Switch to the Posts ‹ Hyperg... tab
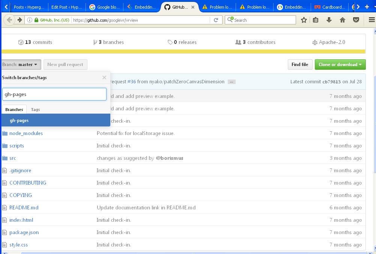The height and width of the screenshot is (254, 376). pyautogui.click(x=29, y=7)
